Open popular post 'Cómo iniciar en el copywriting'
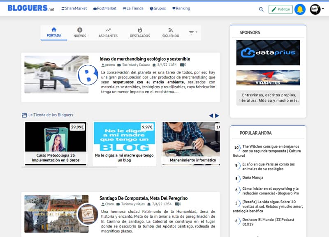 coord(271,191)
